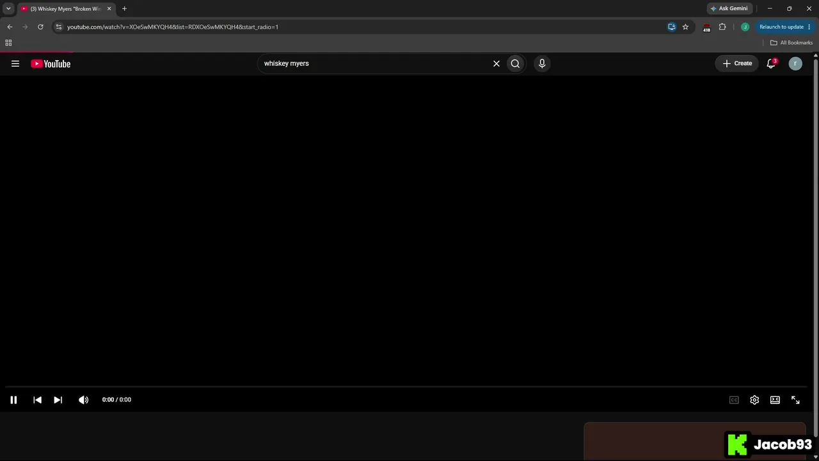
Task: Pause the video
Action: click(x=13, y=400)
